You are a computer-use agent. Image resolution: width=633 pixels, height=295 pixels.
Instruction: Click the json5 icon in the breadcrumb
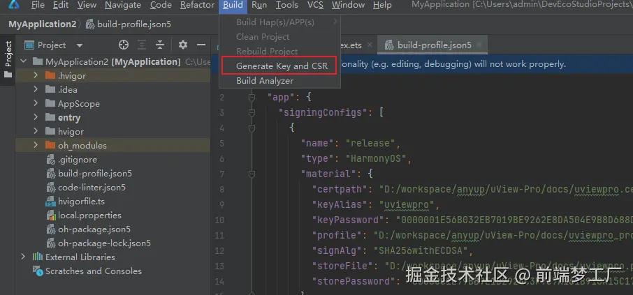90,24
